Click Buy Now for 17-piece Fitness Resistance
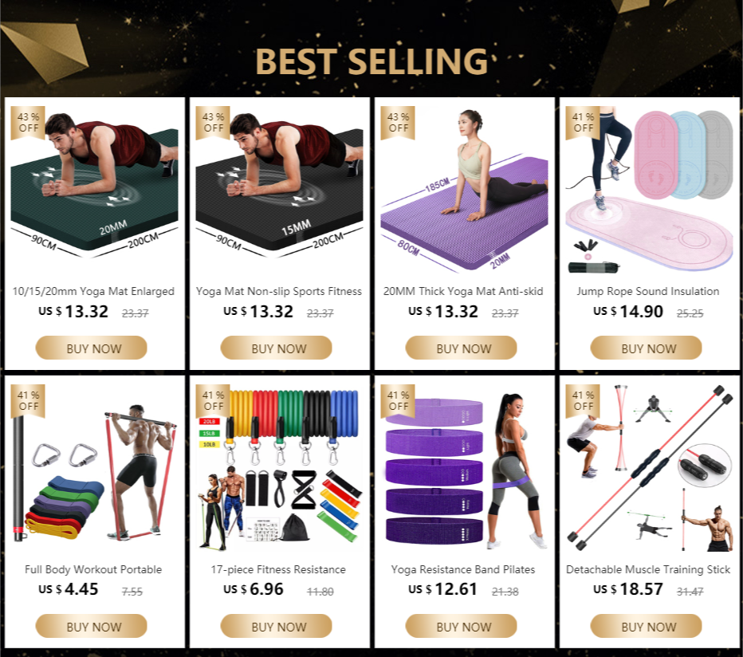 [277, 626]
